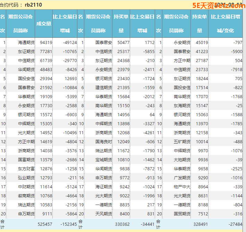Viewport: 246px width, 232px height.
Task: Click long position value 23979
Action: (124, 70)
